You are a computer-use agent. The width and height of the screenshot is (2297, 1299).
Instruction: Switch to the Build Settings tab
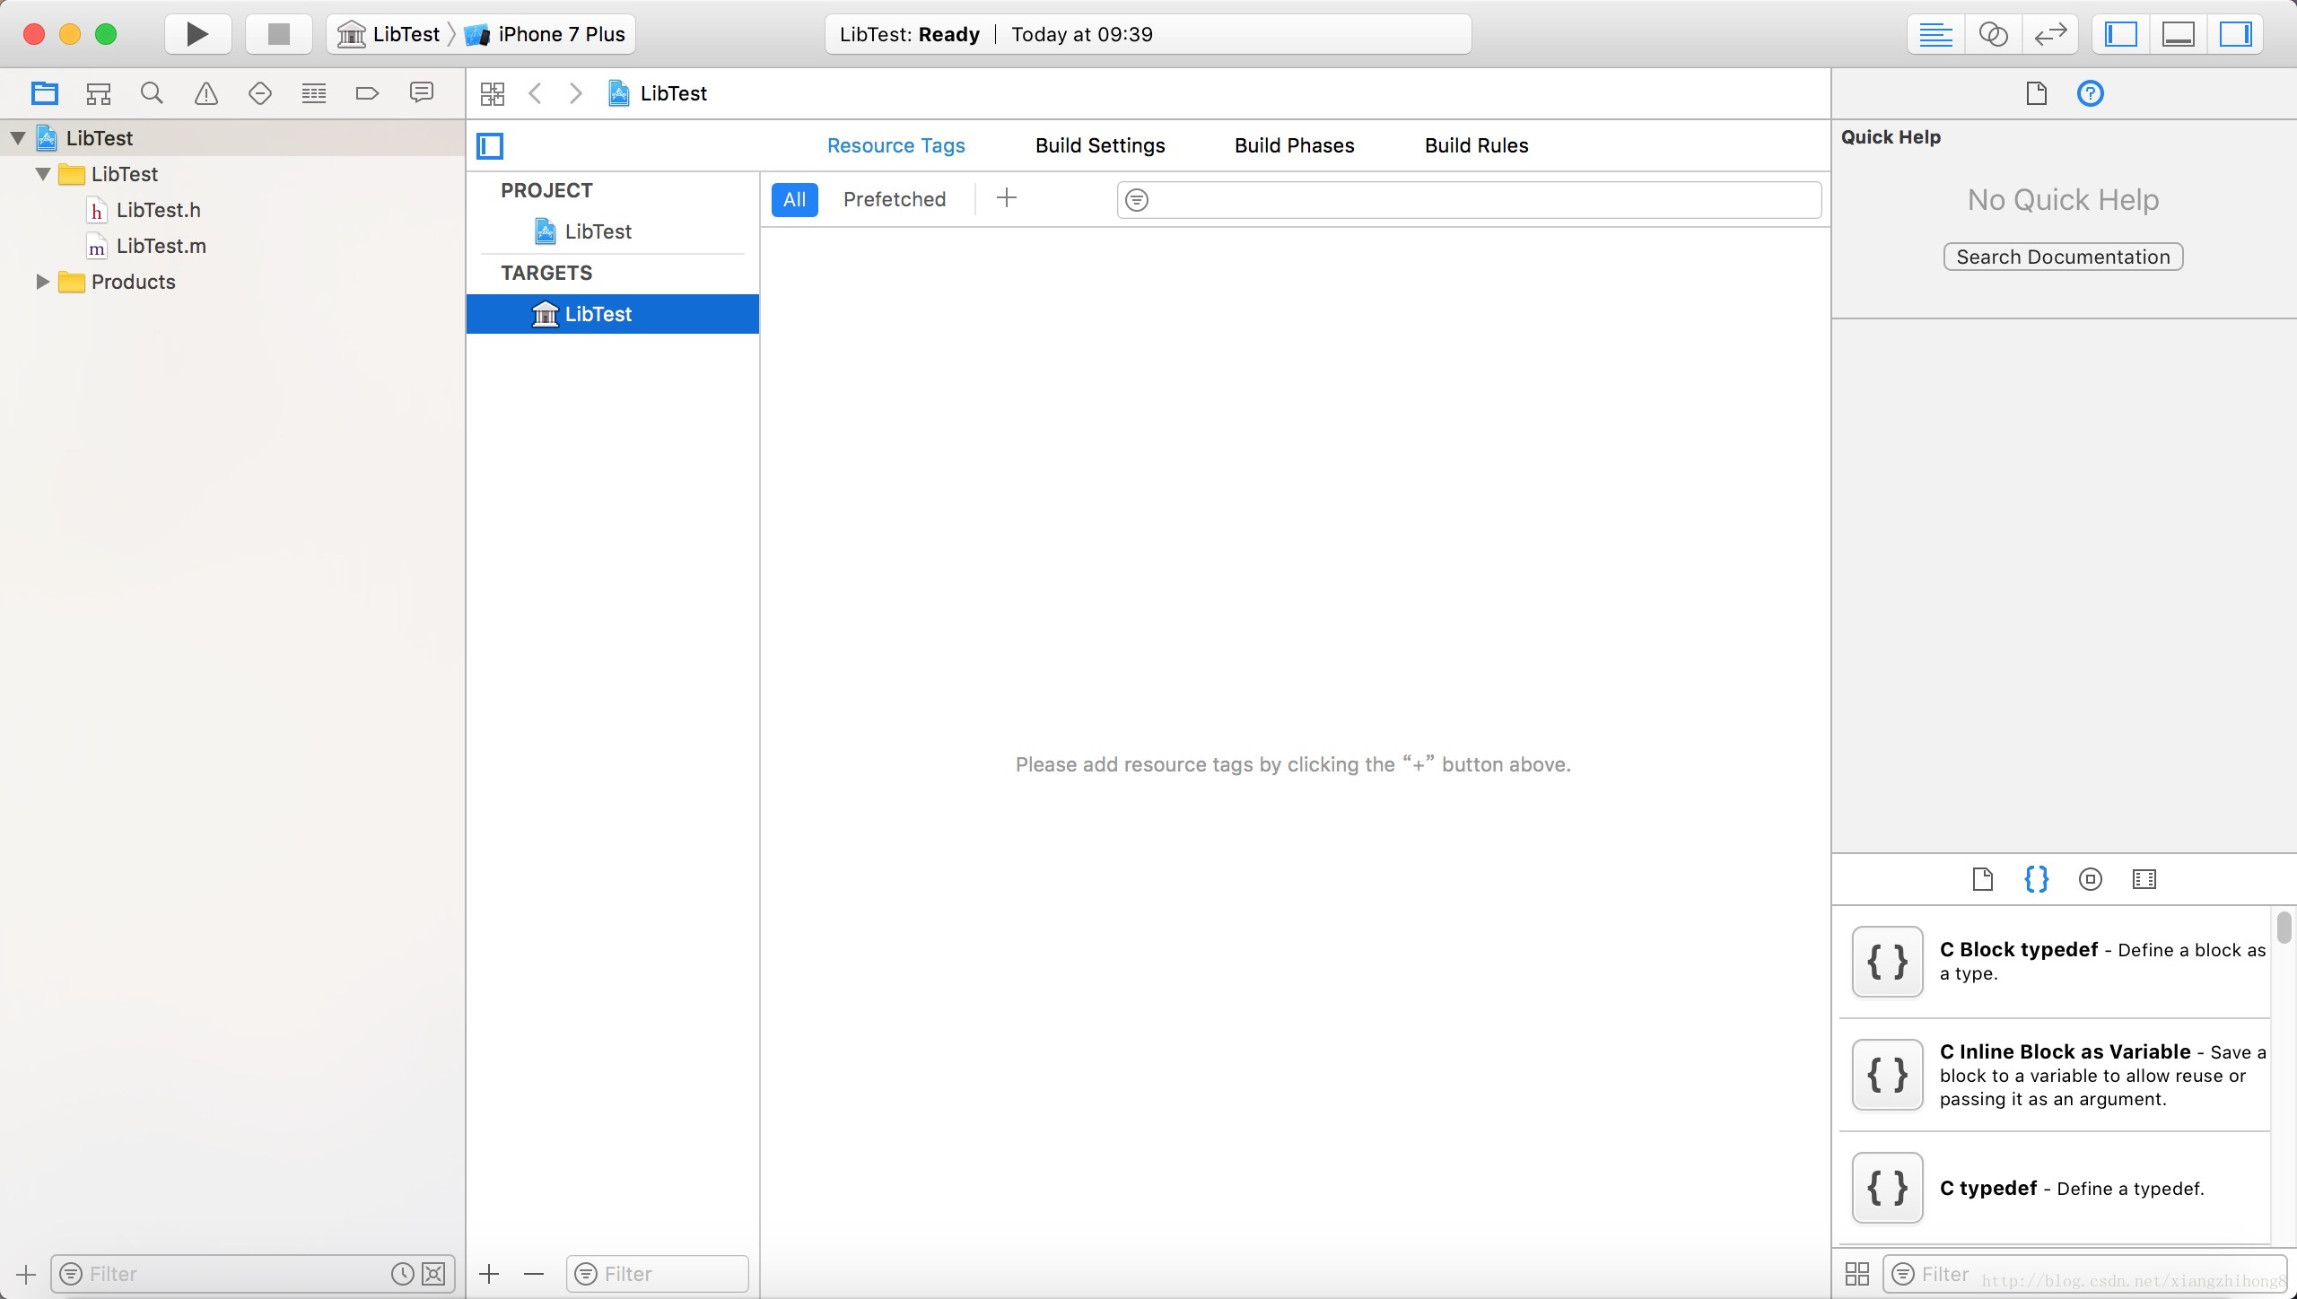(1100, 145)
